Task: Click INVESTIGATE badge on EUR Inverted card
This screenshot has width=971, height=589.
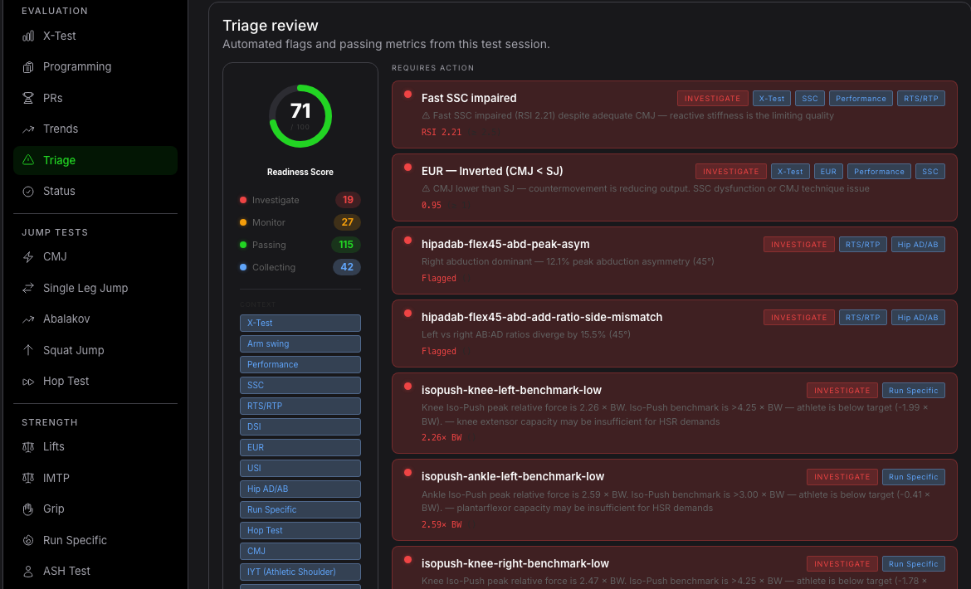Action: click(x=730, y=172)
